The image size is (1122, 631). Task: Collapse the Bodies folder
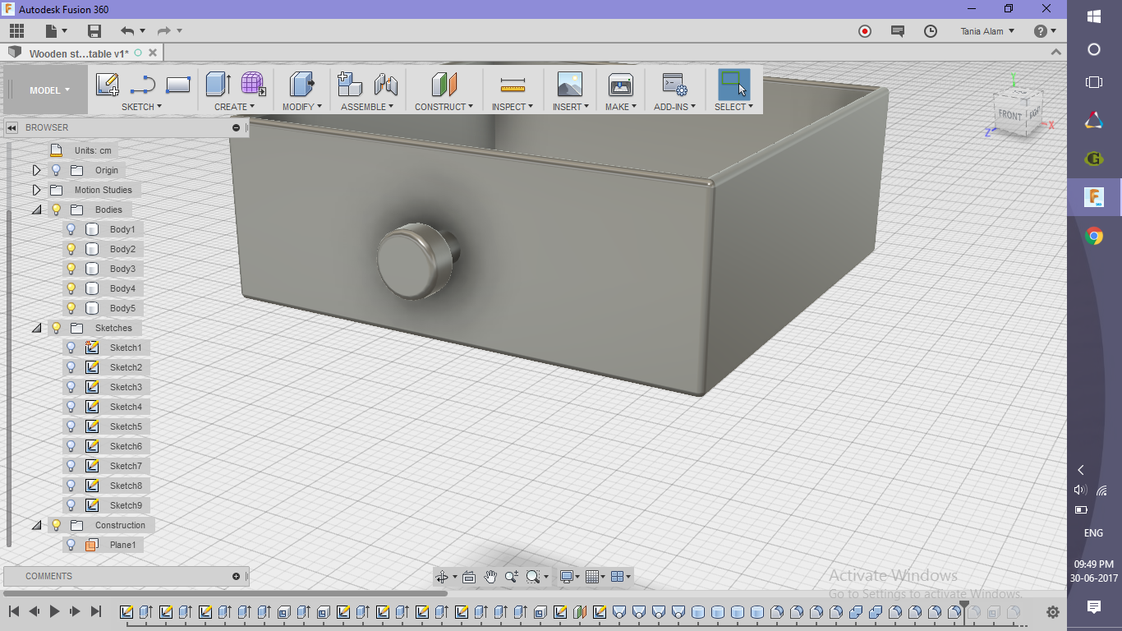click(36, 210)
